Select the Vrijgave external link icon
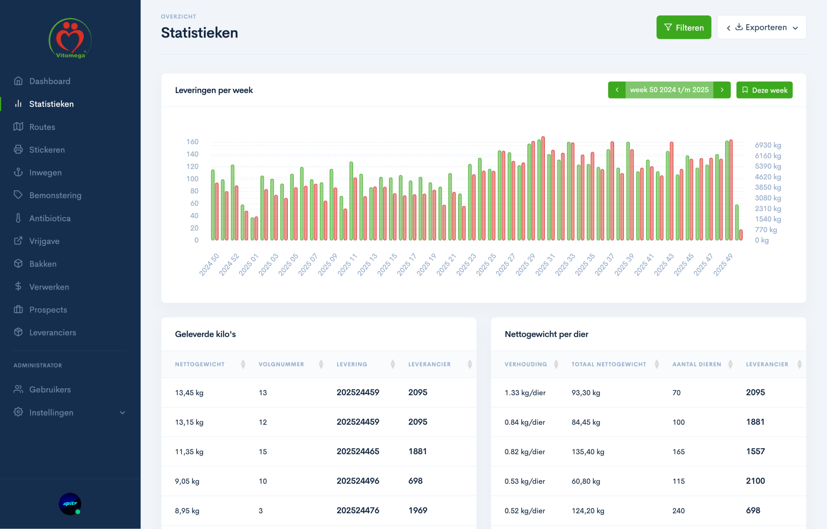Viewport: 827px width, 529px height. point(18,241)
